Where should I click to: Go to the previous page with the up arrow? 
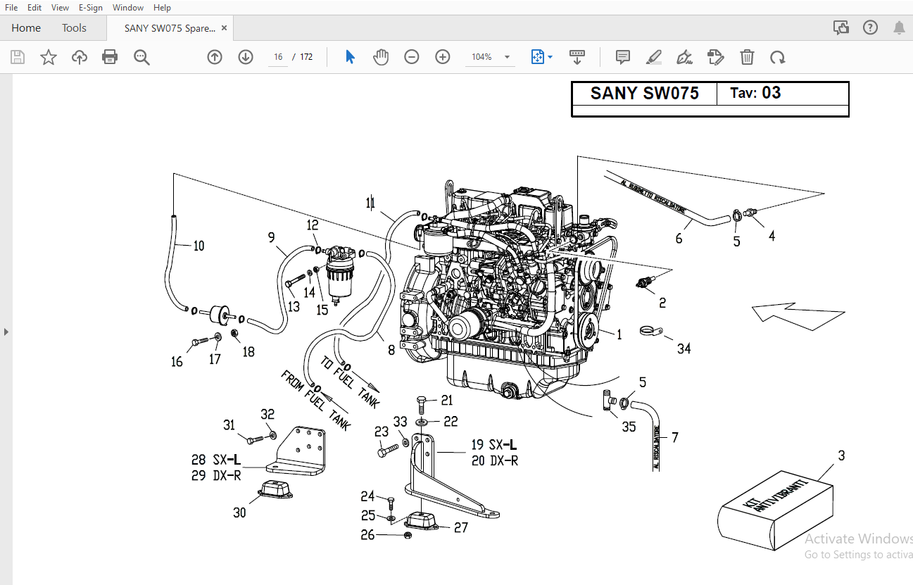[215, 57]
